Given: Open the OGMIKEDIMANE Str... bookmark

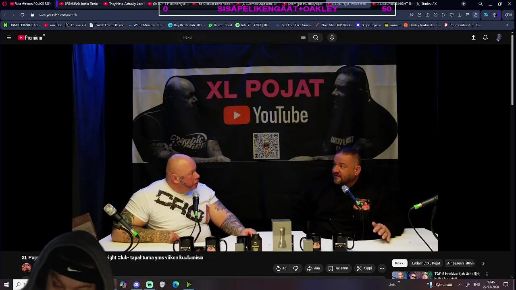Looking at the screenshot, I should (x=22, y=25).
